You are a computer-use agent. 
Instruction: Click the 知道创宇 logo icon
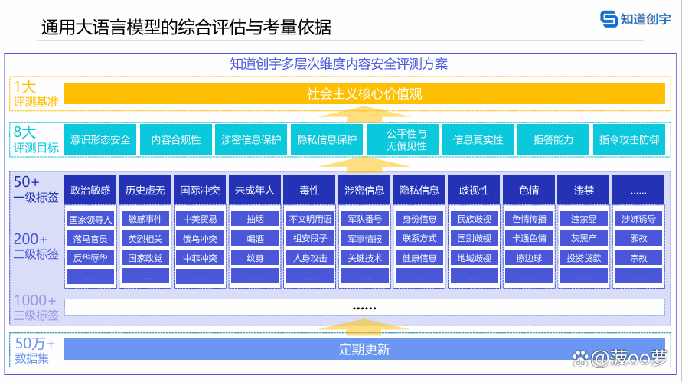coord(609,20)
